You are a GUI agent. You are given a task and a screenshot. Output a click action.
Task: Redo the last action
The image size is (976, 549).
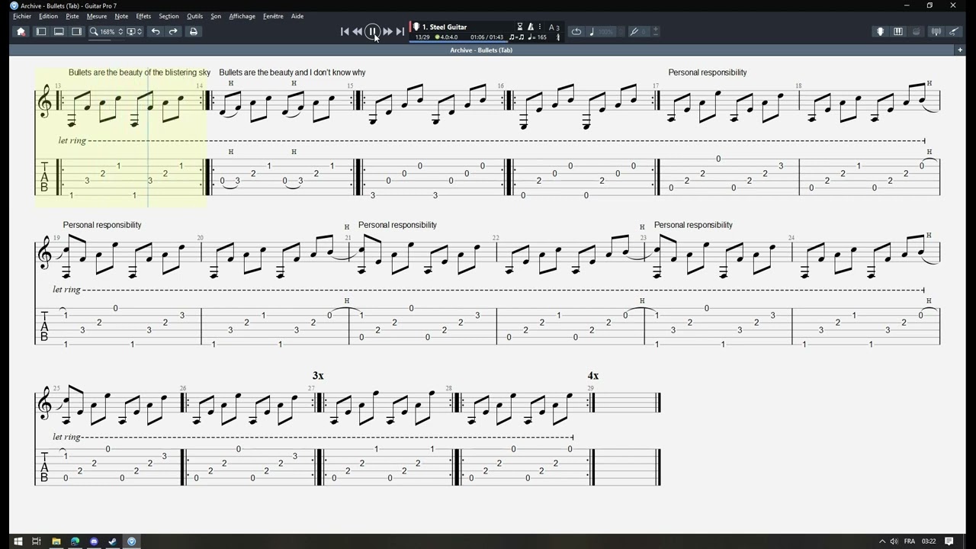pyautogui.click(x=173, y=31)
